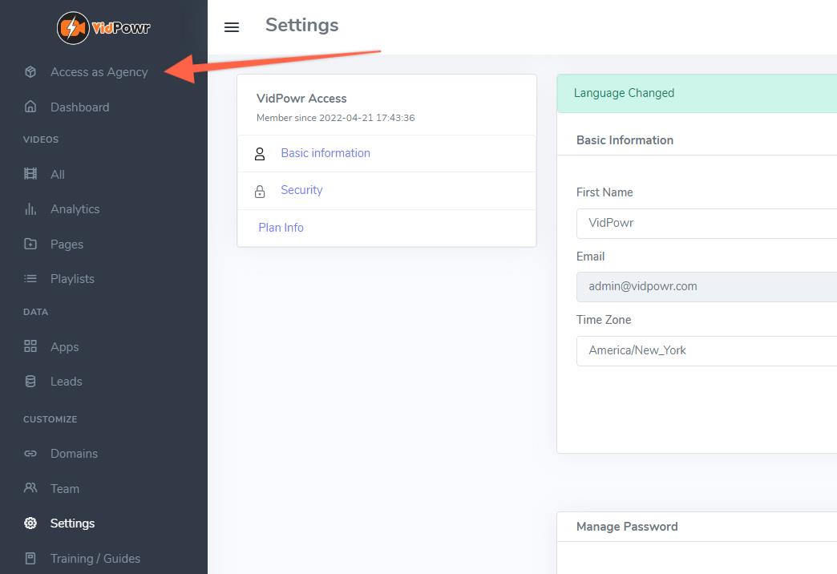This screenshot has height=574, width=837.
Task: Open the All videos menu item
Action: pos(57,175)
